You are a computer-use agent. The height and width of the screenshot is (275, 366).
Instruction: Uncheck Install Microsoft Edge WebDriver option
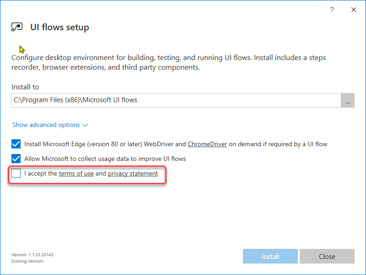(16, 144)
